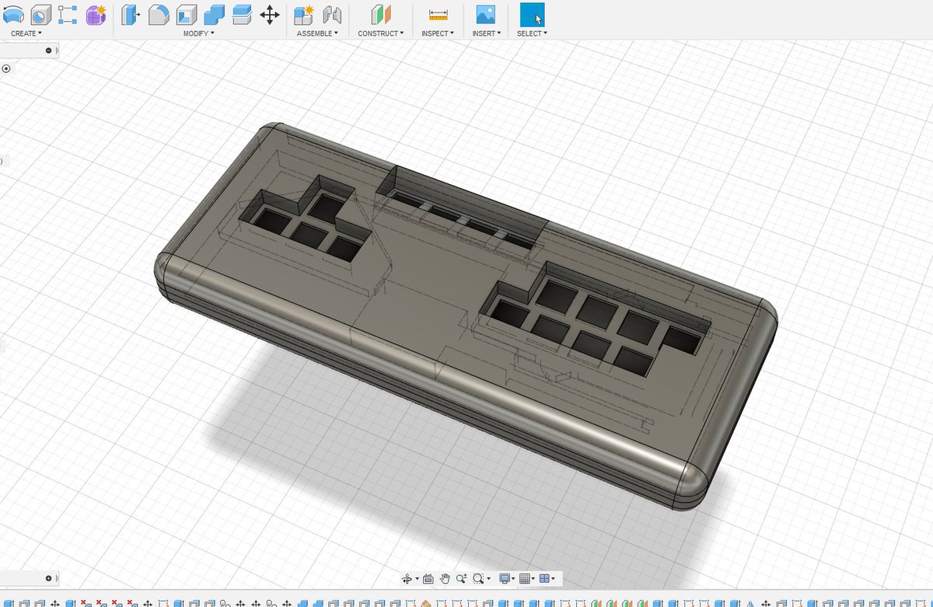Viewport: 933px width, 607px height.
Task: Select the Revolve tool in Create
Action: click(x=13, y=14)
